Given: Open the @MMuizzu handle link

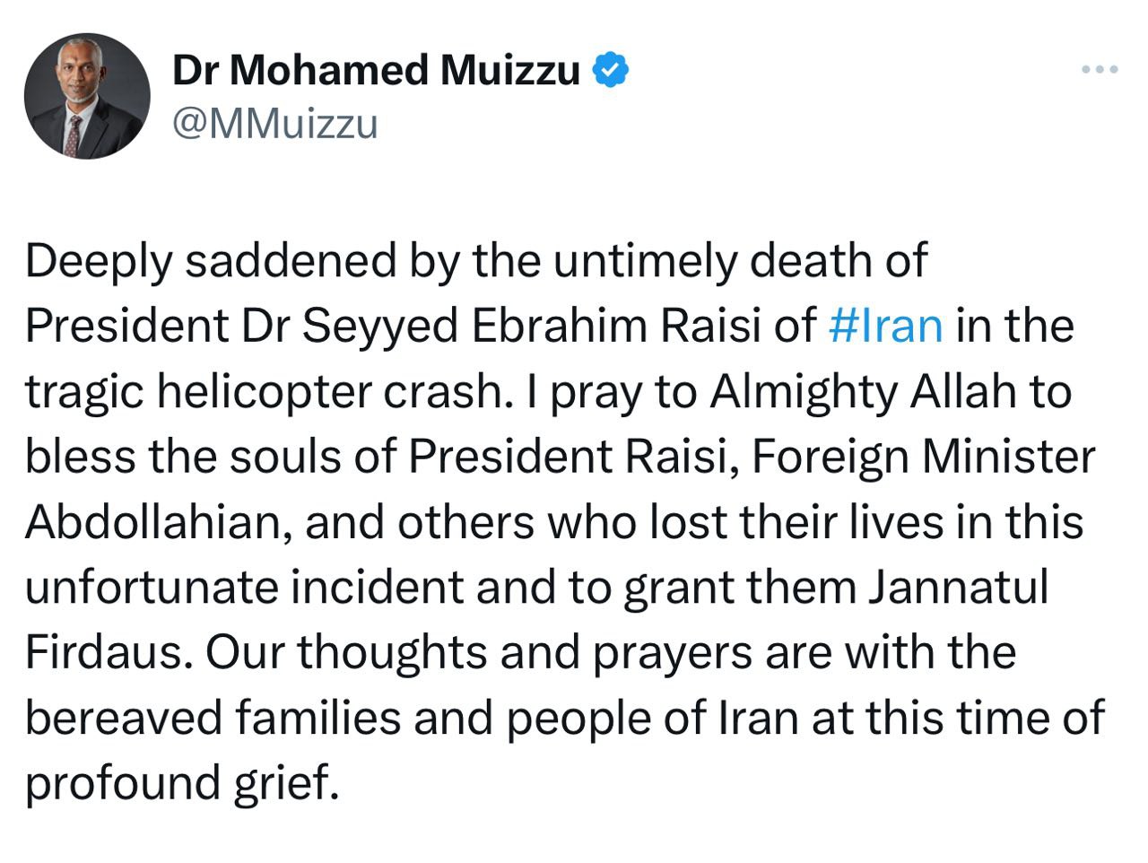Looking at the screenshot, I should tap(275, 125).
